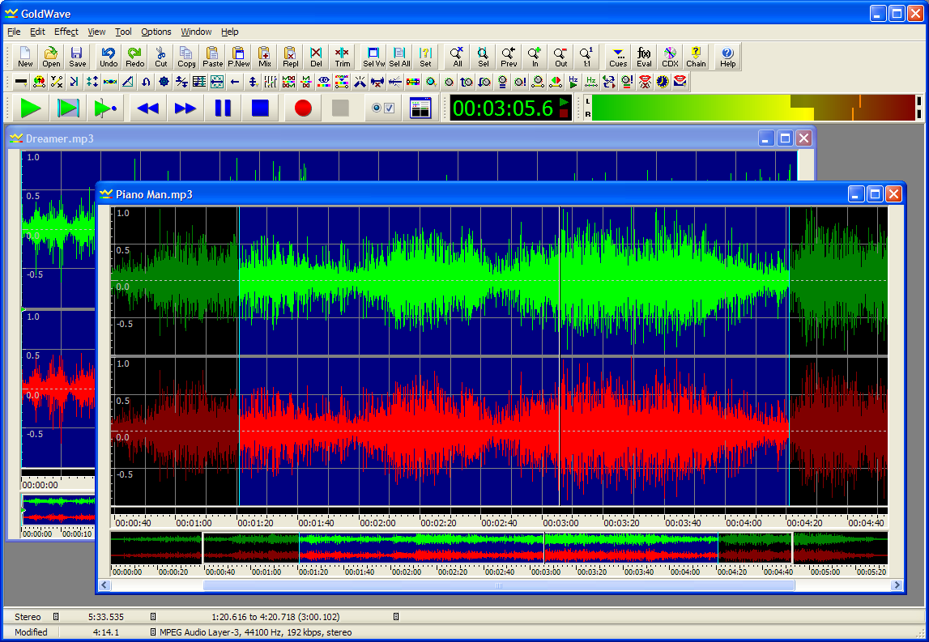This screenshot has height=642, width=929.
Task: Open the dropdown icon next to Stereo
Action: pyautogui.click(x=56, y=617)
